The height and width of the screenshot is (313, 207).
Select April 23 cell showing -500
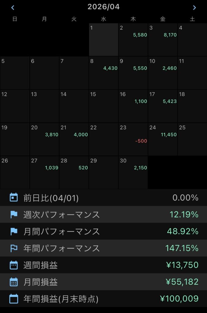133,139
